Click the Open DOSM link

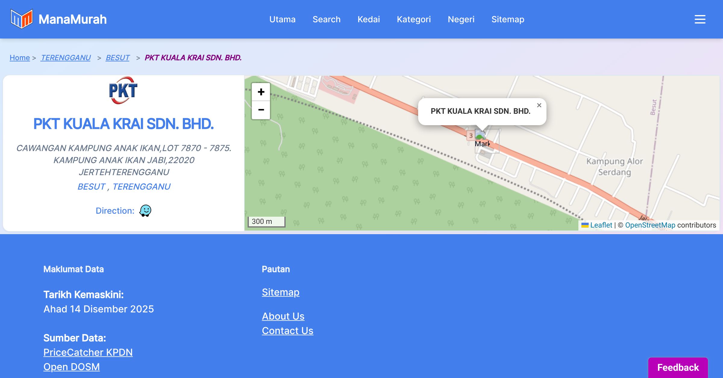tap(71, 367)
